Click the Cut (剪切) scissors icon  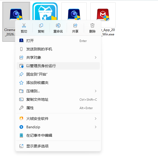[x=24, y=25]
